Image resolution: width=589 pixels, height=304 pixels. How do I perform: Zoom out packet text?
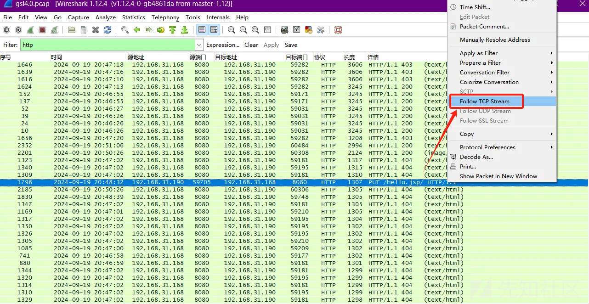[244, 30]
